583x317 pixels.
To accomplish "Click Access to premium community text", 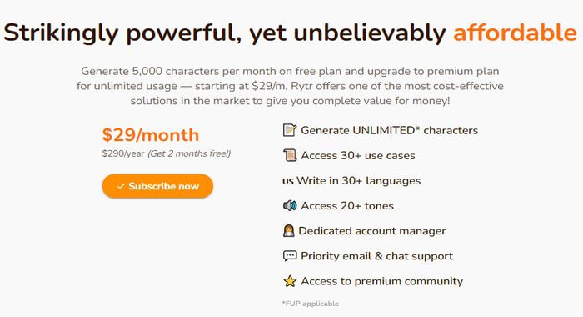I will point(381,281).
